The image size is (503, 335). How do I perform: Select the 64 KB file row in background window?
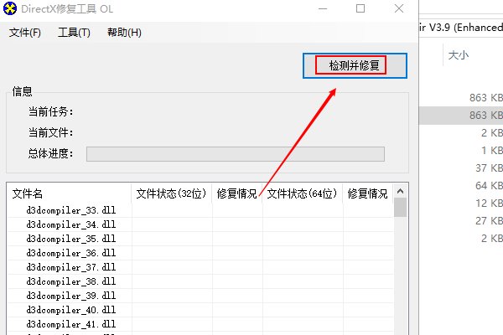coord(461,186)
